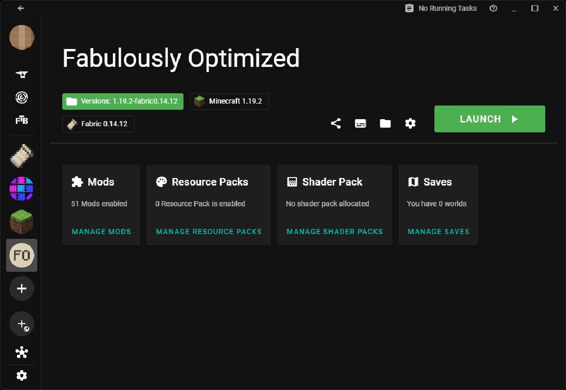This screenshot has width=566, height=390.
Task: Click the Versions 1.19.2-fabric0.14.12 chip
Action: [x=123, y=101]
